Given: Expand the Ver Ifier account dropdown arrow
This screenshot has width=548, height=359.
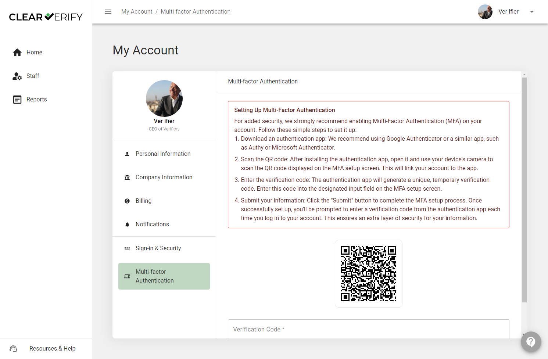Looking at the screenshot, I should point(532,12).
